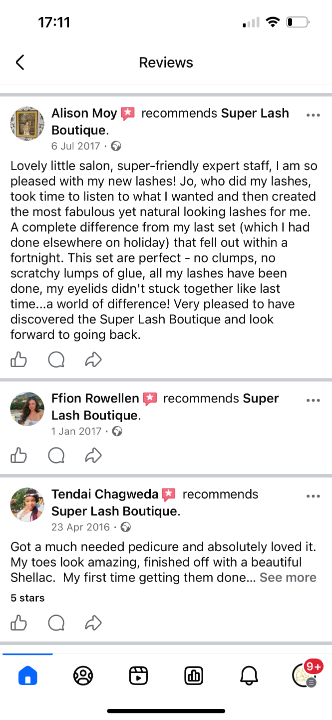Open options menu for Ffion Rowellen's review
This screenshot has height=720, width=332.
[x=313, y=400]
